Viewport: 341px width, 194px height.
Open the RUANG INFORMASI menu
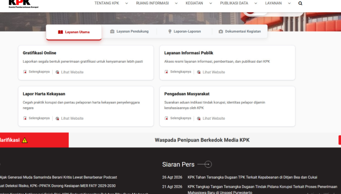pos(152,3)
